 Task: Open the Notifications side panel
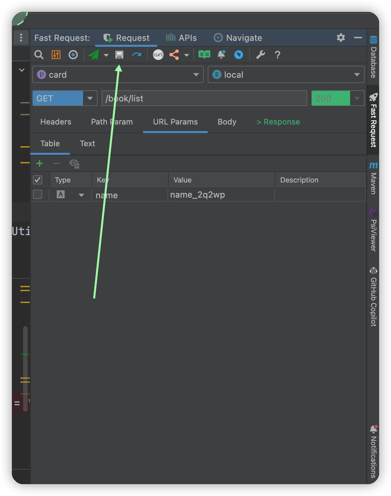coord(373,452)
